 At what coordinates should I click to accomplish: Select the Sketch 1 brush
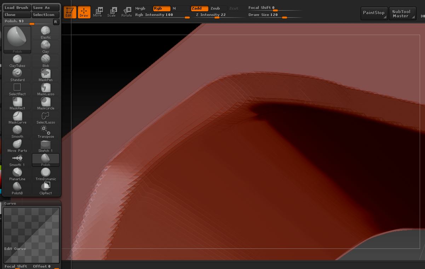coord(46,146)
